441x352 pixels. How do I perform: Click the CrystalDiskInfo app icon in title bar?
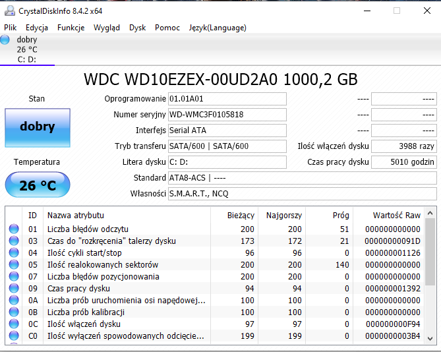pyautogui.click(x=10, y=11)
